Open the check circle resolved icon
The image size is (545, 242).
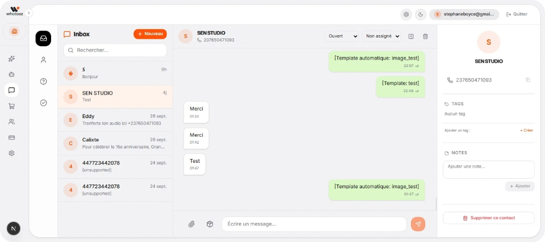pos(43,103)
